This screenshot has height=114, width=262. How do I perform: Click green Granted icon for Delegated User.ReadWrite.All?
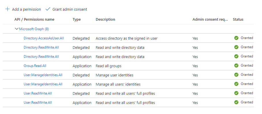pyautogui.click(x=236, y=93)
